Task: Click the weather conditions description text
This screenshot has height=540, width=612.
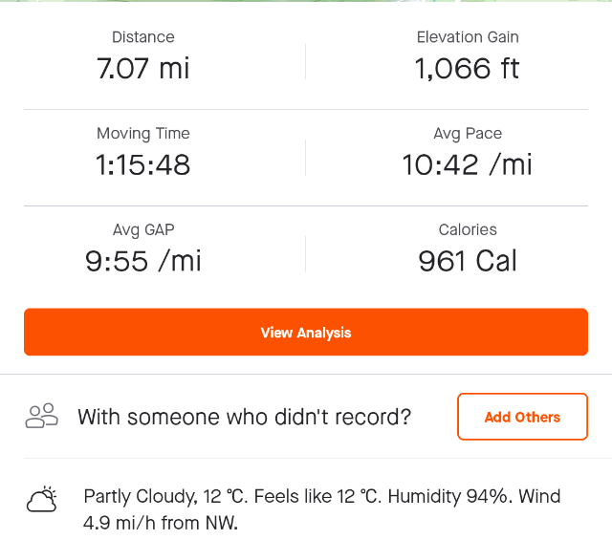Action: coord(322,509)
